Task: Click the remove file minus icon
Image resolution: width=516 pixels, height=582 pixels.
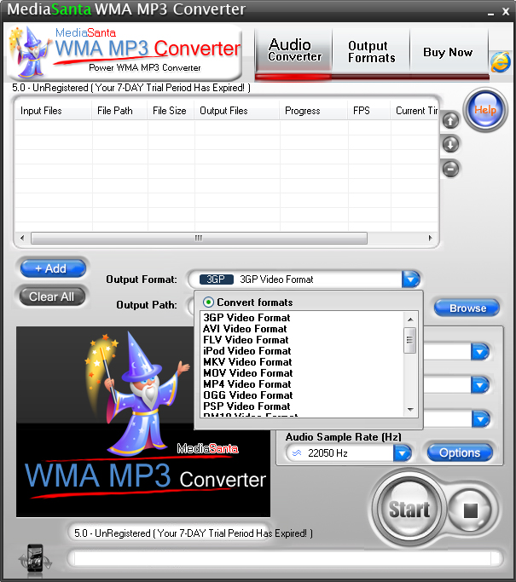Action: pyautogui.click(x=450, y=169)
